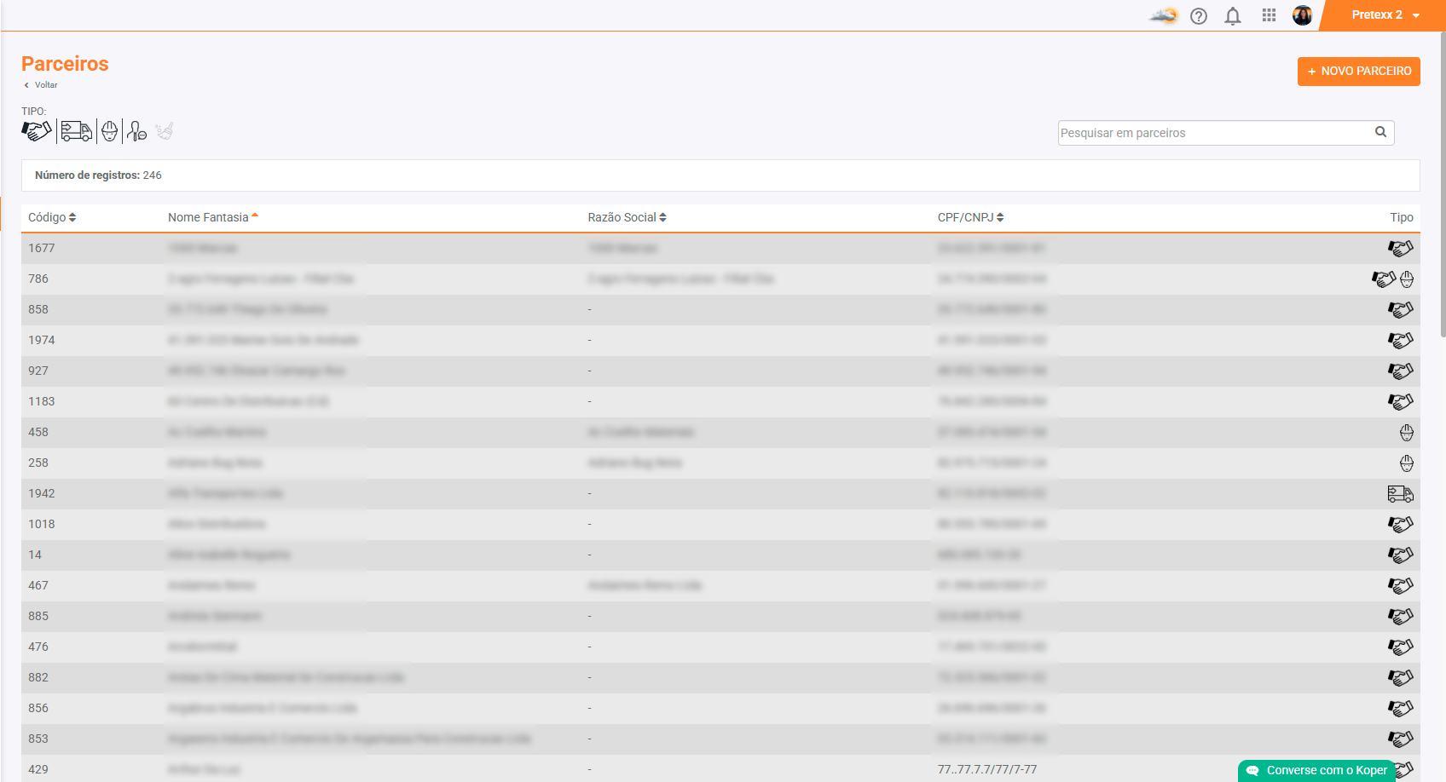Image resolution: width=1446 pixels, height=782 pixels.
Task: Click handshake type icon in row 856
Action: [x=1400, y=708]
